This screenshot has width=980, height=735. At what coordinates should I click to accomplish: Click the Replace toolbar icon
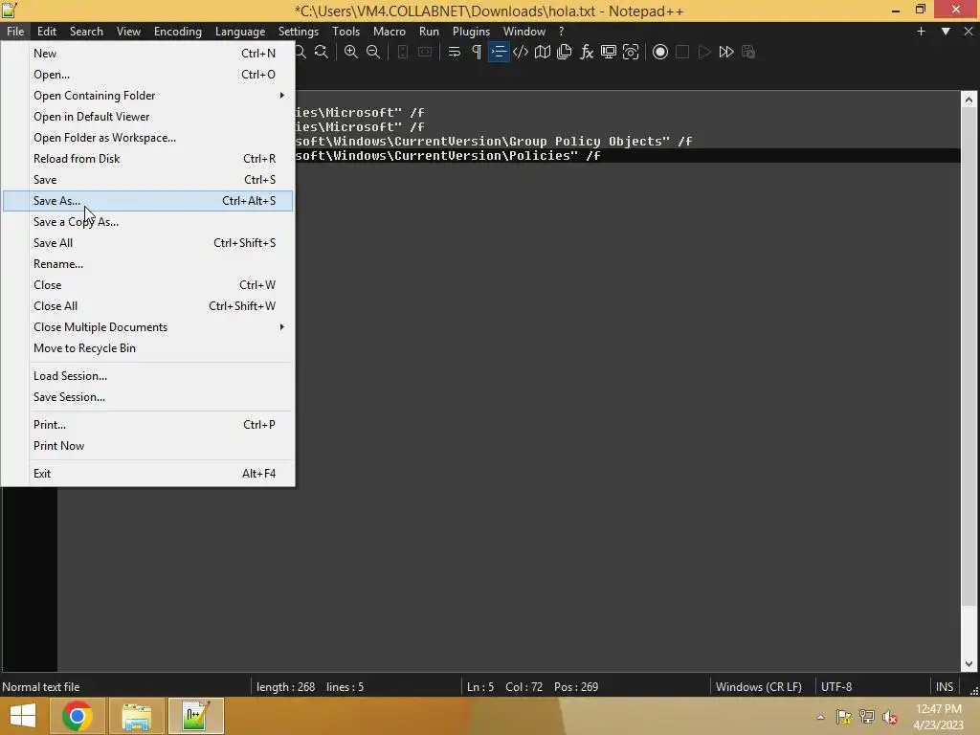point(322,52)
